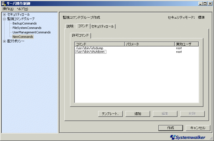Click the テンプレート... button
This screenshot has width=214, height=141.
[x=110, y=114]
